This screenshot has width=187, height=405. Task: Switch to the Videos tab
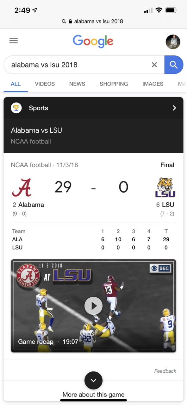coord(45,84)
